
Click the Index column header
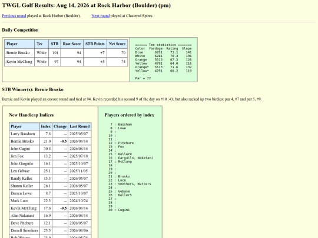[46, 126]
